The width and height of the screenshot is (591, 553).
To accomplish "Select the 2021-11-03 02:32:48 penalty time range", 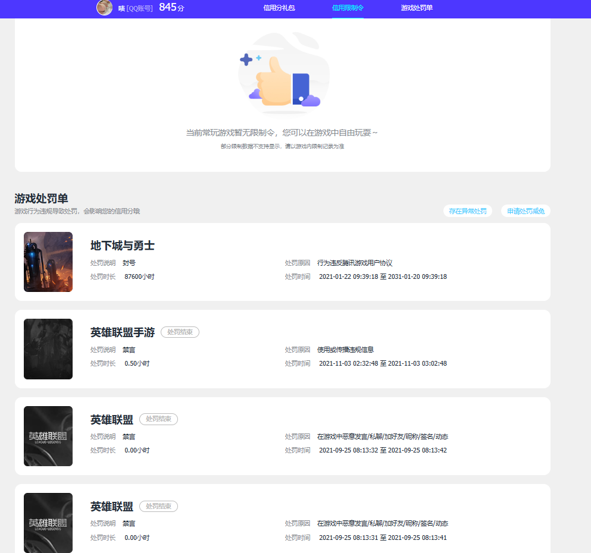I will 383,364.
